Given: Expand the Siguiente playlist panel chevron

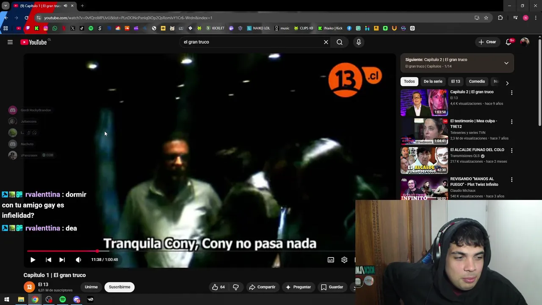Looking at the screenshot, I should pyautogui.click(x=506, y=63).
